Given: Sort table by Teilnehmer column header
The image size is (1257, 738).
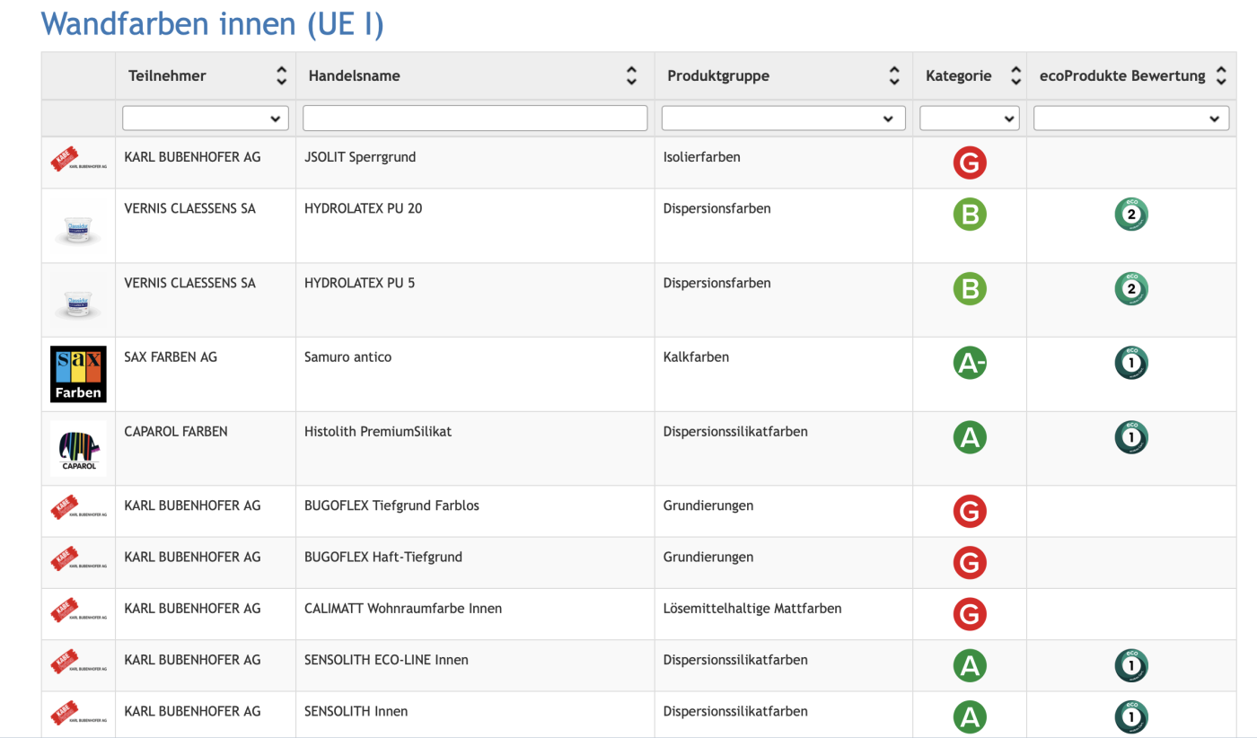Looking at the screenshot, I should pyautogui.click(x=281, y=76).
